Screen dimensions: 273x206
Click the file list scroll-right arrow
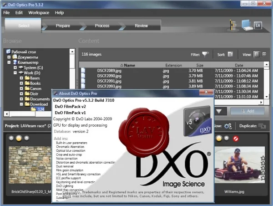coord(261,102)
